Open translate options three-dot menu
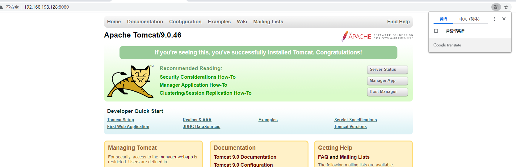This screenshot has height=167, width=516. 494,19
